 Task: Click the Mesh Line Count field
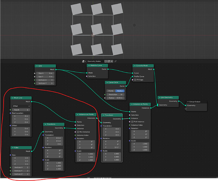pos(21,110)
